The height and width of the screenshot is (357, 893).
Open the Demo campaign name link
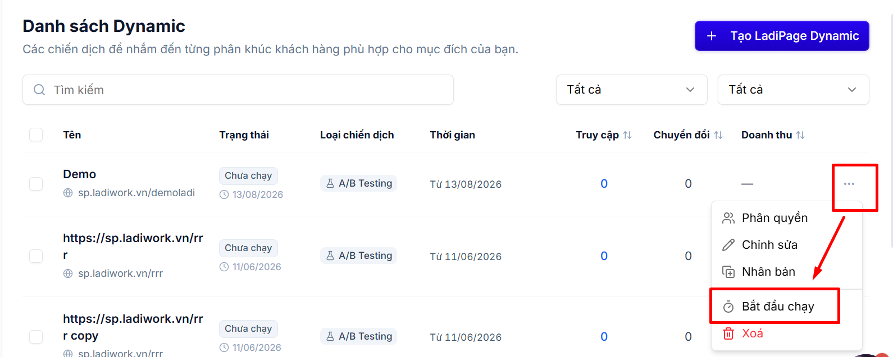tap(80, 174)
